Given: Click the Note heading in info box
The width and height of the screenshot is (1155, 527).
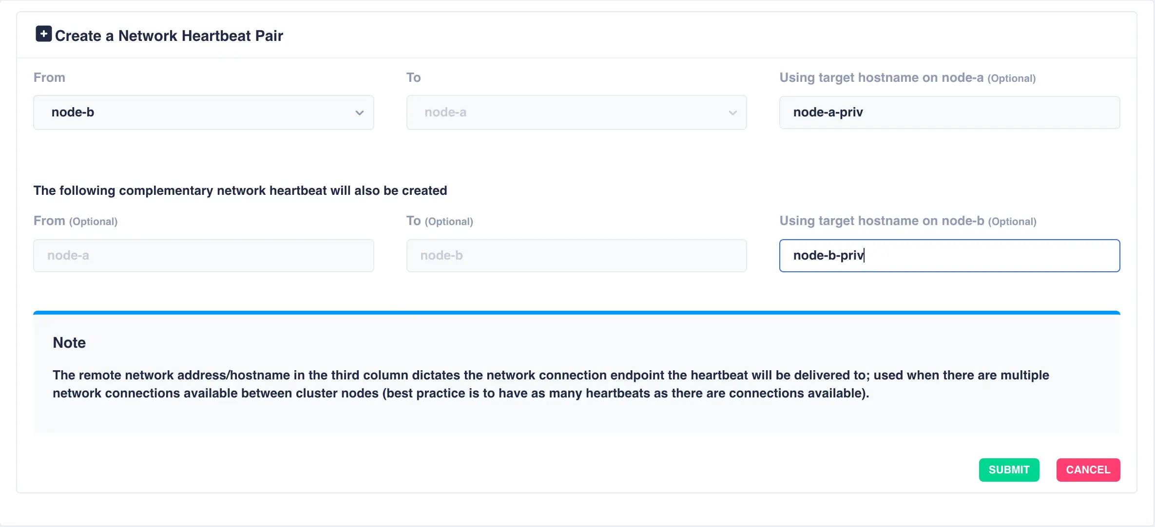Looking at the screenshot, I should point(69,343).
